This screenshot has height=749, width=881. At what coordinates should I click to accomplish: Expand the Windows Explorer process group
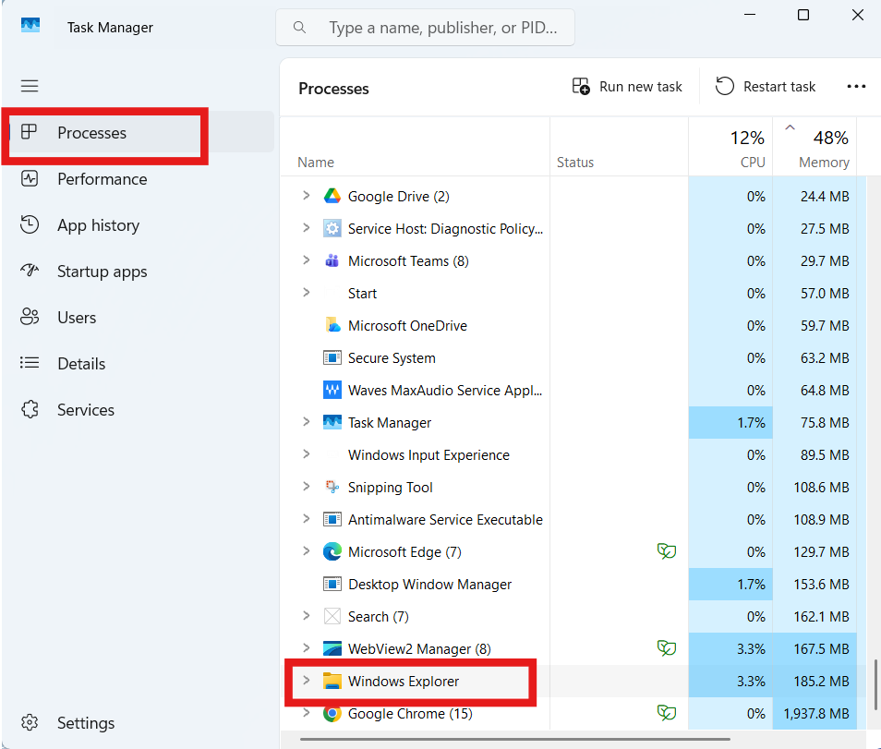point(307,681)
